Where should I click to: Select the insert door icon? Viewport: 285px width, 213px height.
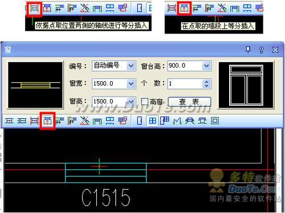pyautogui.click(x=140, y=121)
